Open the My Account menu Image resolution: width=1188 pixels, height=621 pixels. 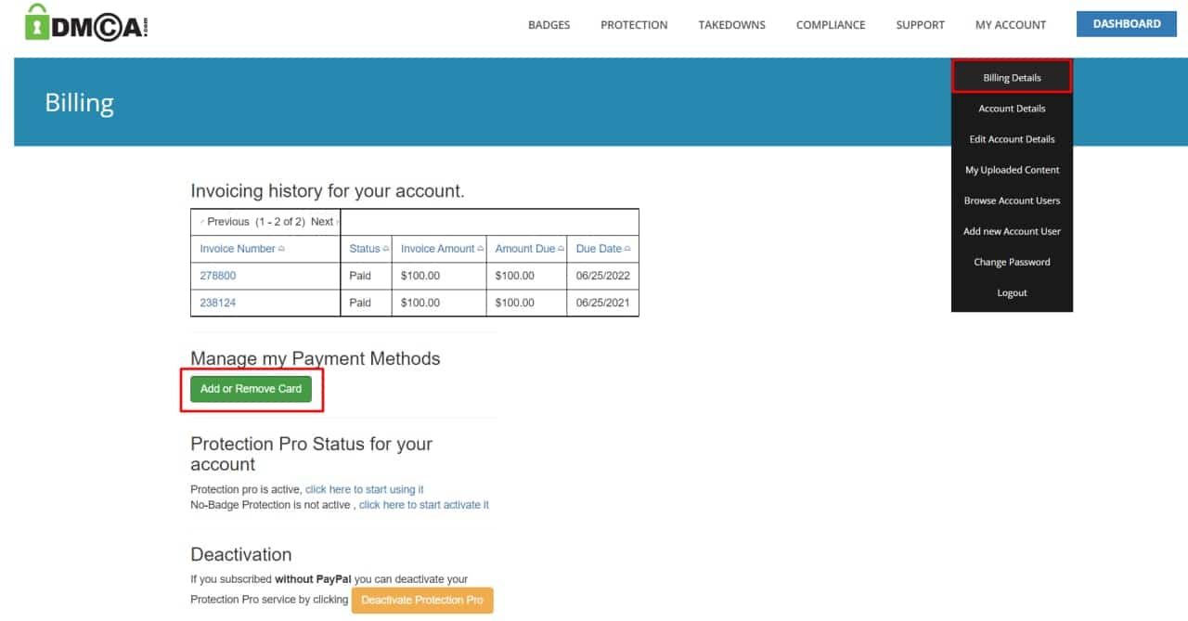(x=1010, y=25)
